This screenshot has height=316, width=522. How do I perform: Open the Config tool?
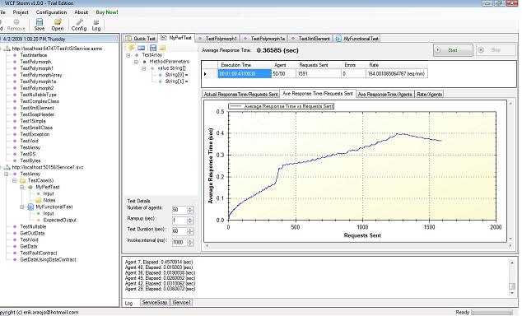click(x=79, y=25)
